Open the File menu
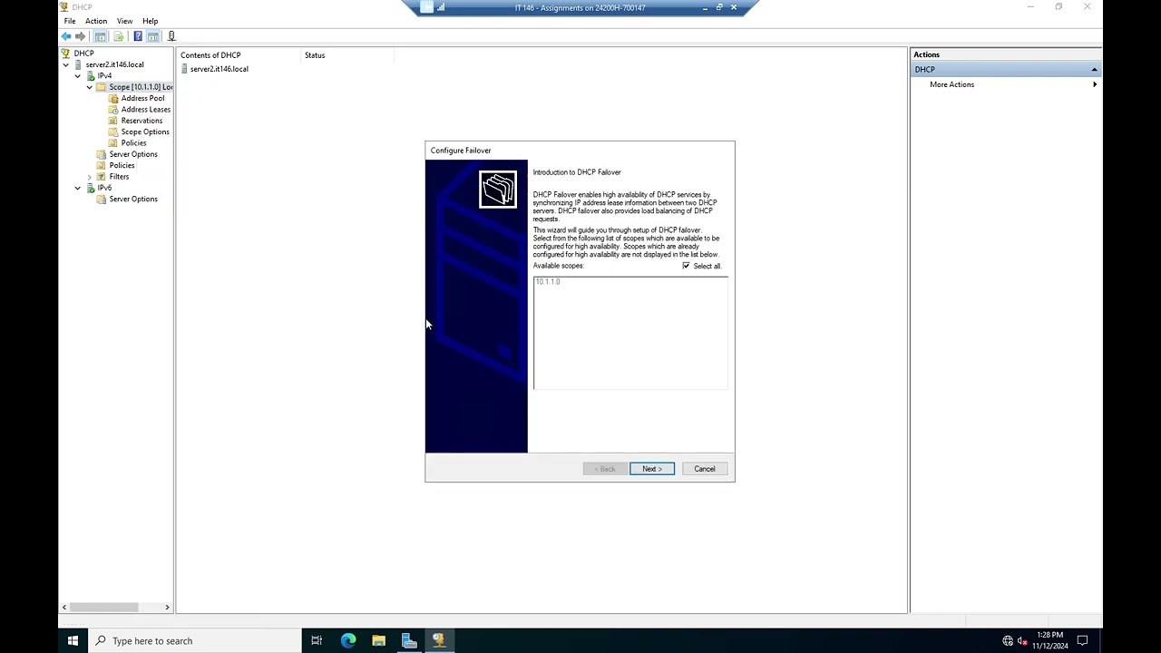Image resolution: width=1161 pixels, height=653 pixels. [70, 21]
